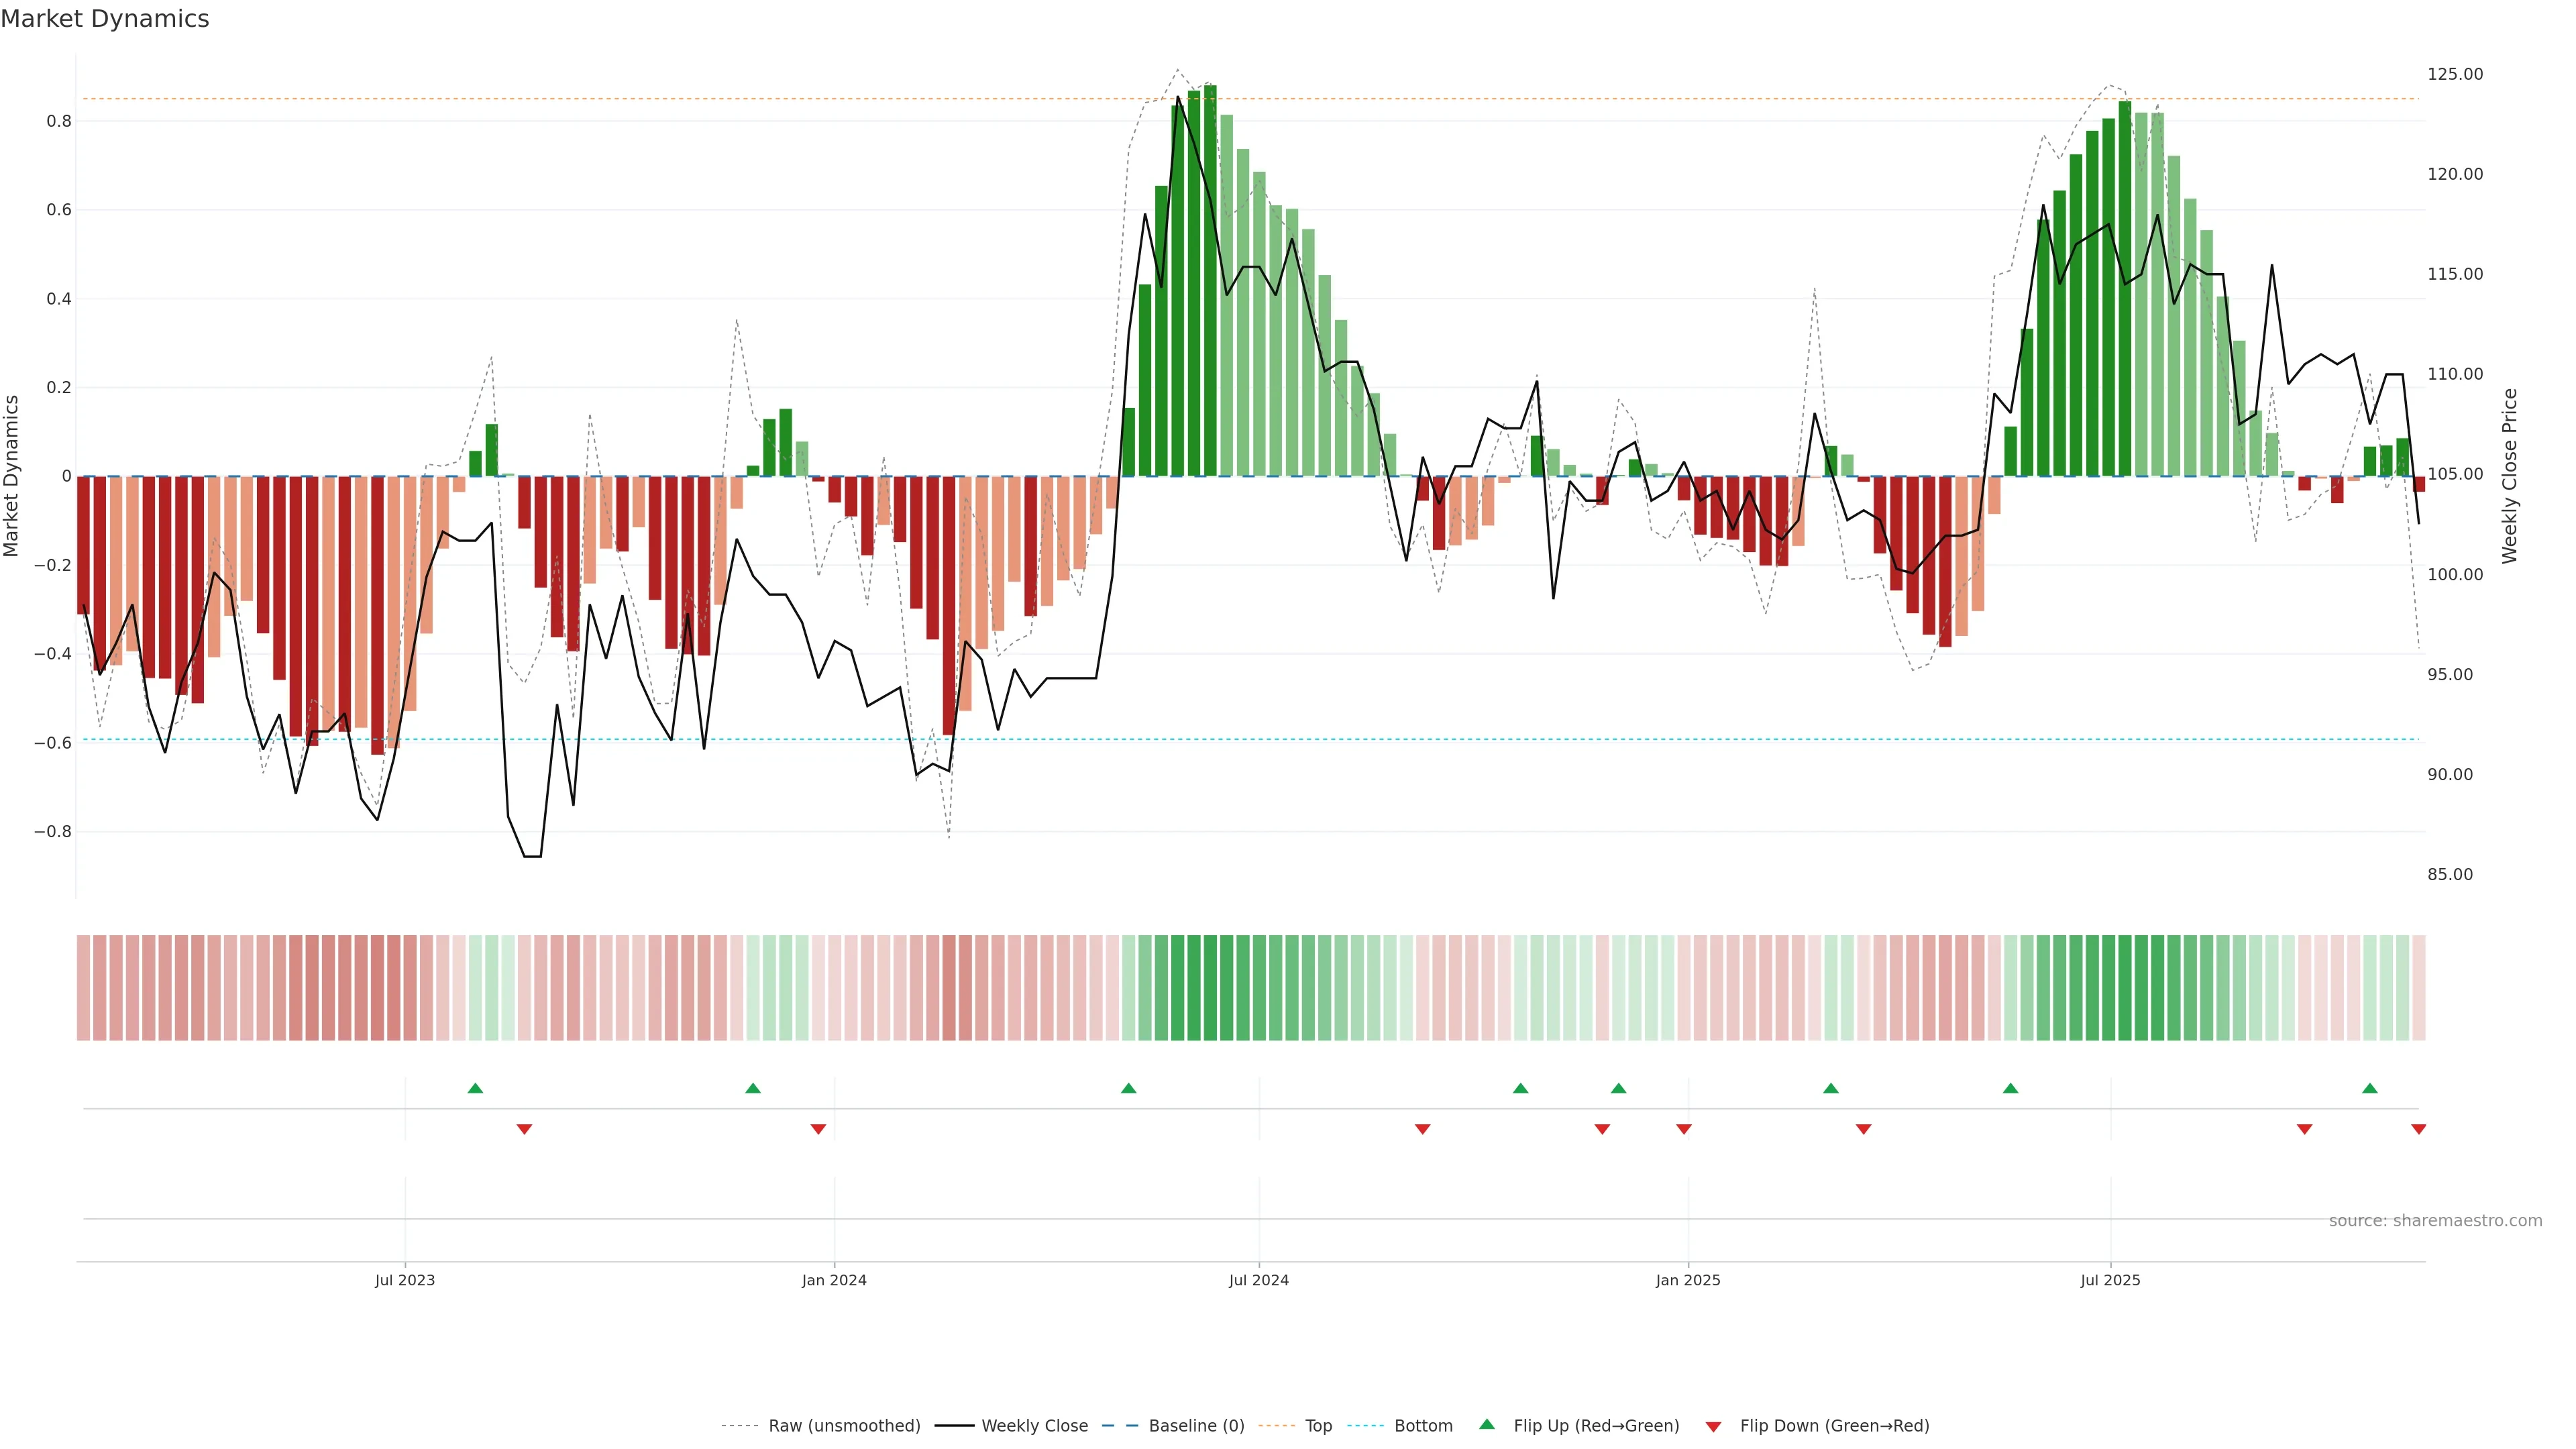Screen dimensions: 2576x1449
Task: Click the first red Flip Down triangle marker
Action: pos(524,1129)
